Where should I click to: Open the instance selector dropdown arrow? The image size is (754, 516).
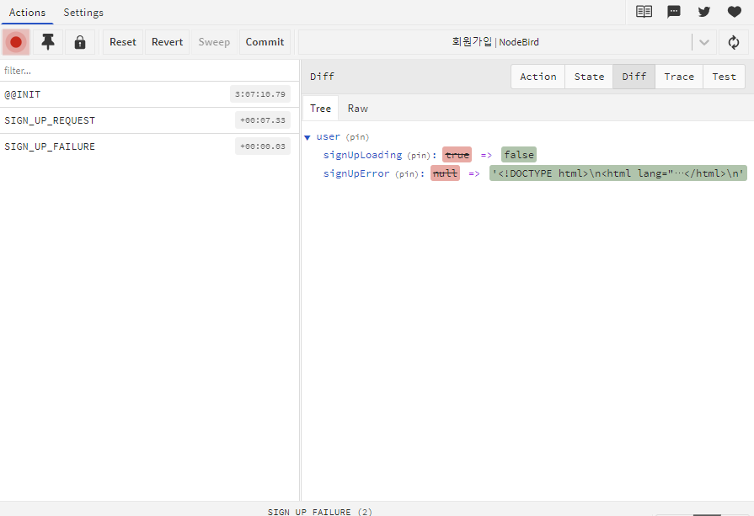point(704,42)
